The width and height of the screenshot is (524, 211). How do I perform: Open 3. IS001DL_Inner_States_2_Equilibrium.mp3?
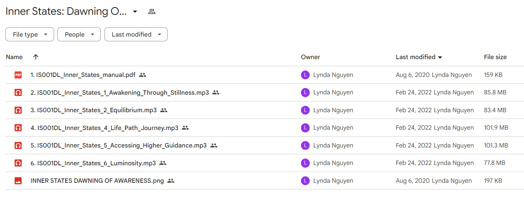pos(93,110)
